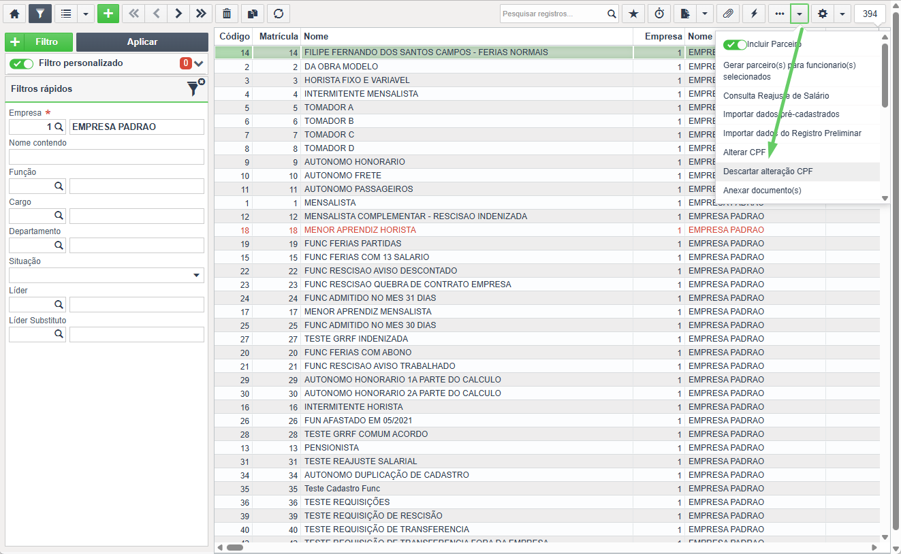Expand the Filtro personalizado chevron
The width and height of the screenshot is (901, 554).
pyautogui.click(x=199, y=63)
